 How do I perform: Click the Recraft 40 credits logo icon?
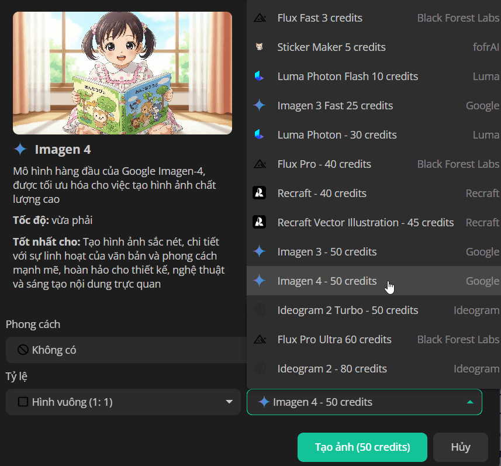[x=260, y=193]
